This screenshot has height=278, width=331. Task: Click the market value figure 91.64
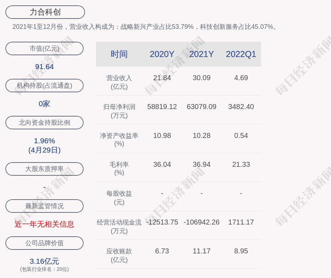point(44,67)
